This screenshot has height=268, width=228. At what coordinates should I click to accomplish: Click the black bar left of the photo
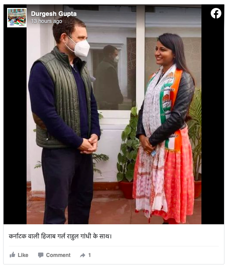point(15,126)
